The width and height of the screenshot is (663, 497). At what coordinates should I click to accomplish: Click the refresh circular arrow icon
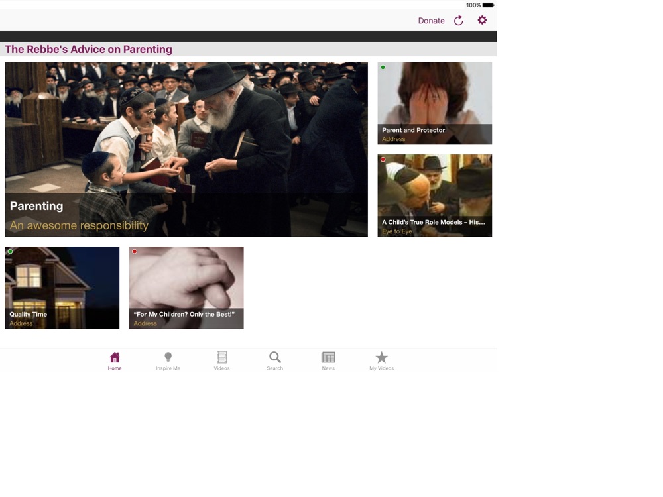tap(459, 21)
